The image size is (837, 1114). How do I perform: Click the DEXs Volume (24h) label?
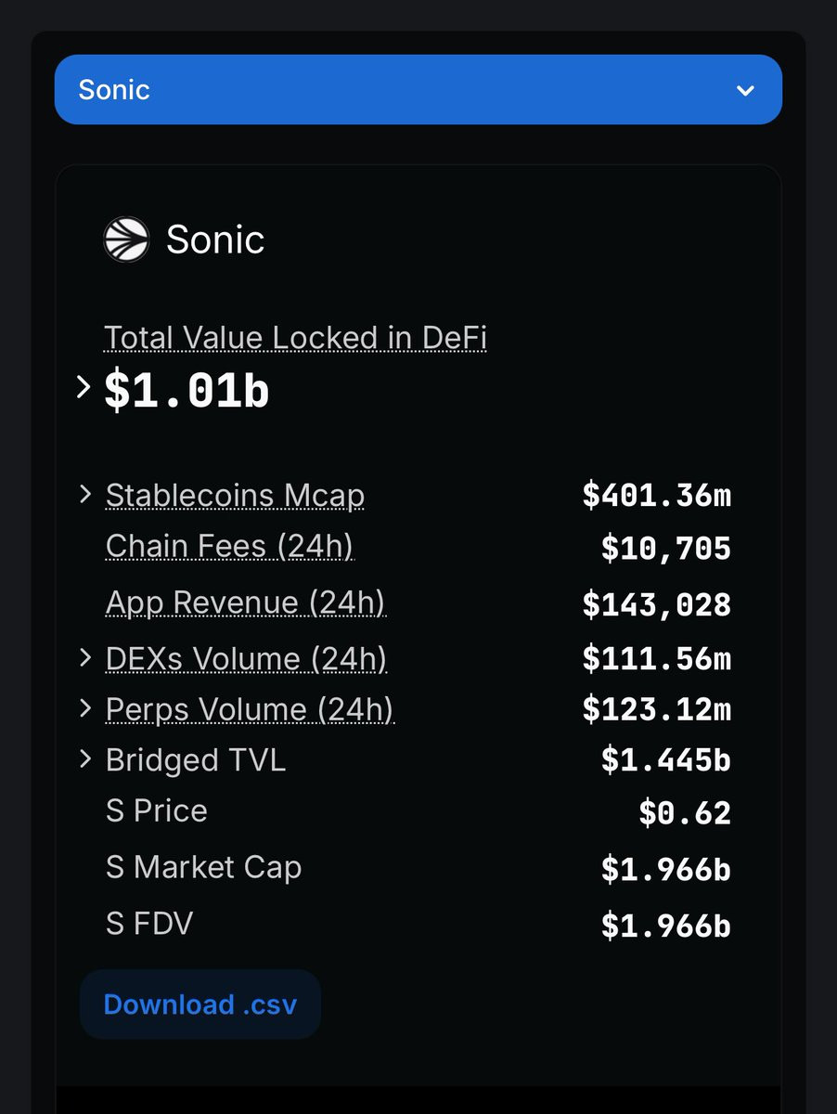[x=246, y=659]
